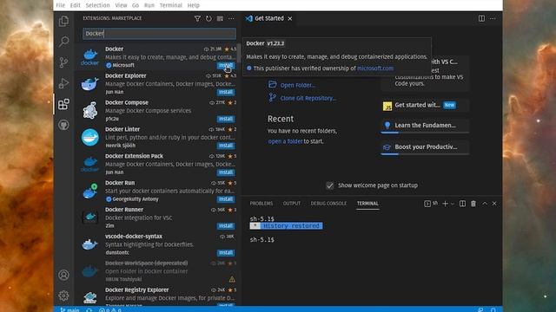Install the vscode-docker-syntax extension
Screen dimensions: 556x312
226,252
